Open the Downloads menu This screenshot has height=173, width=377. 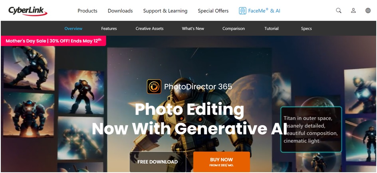tap(120, 11)
